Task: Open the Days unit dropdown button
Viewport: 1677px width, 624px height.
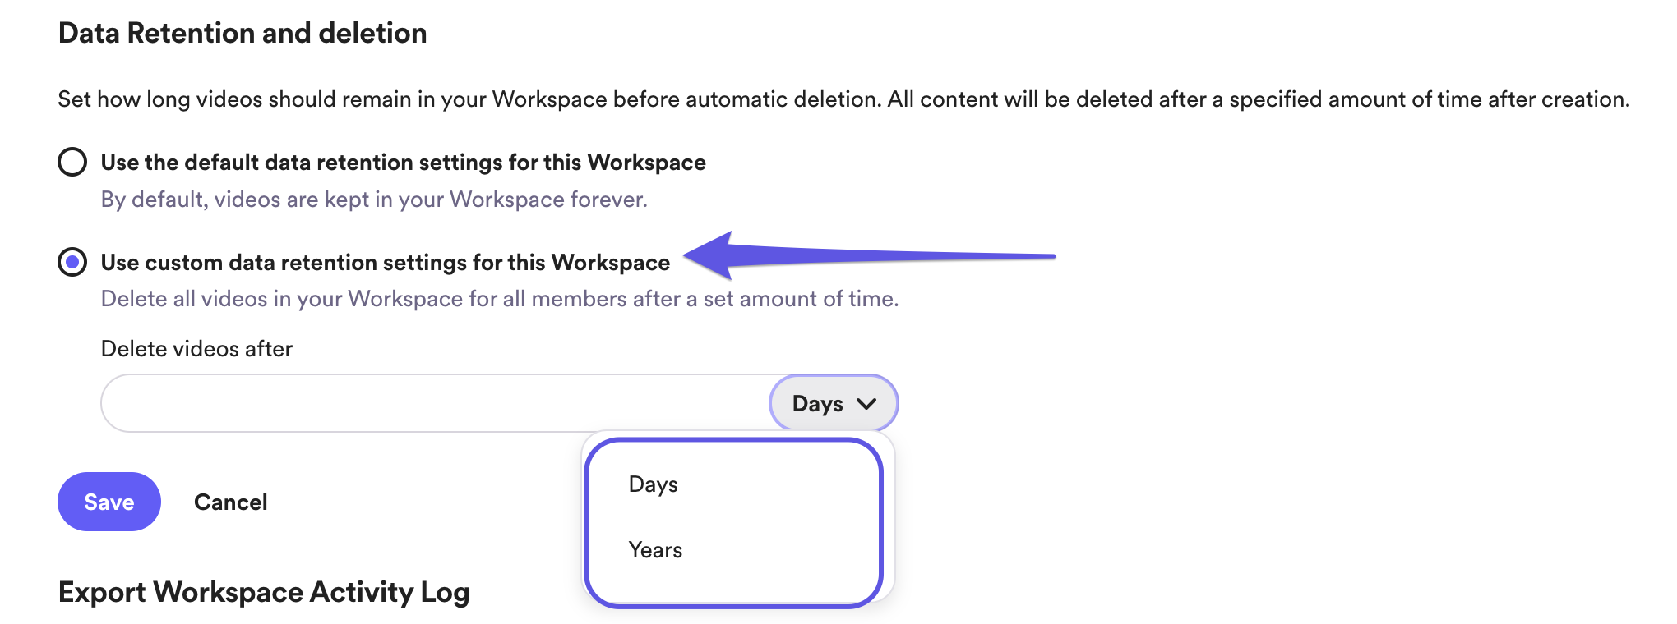Action: [x=833, y=403]
